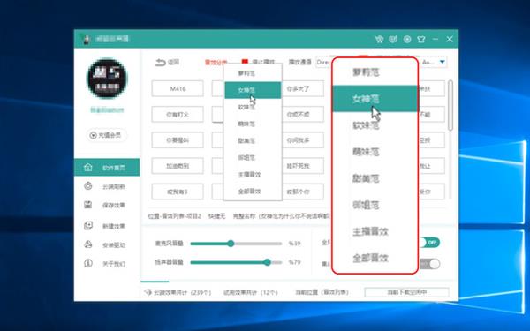This screenshot has width=530, height=331.
Task: Click the 返回 back label
Action: pos(173,62)
